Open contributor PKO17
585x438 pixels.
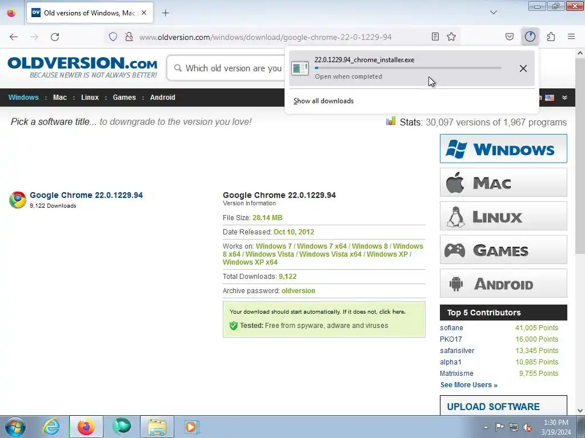click(x=451, y=339)
